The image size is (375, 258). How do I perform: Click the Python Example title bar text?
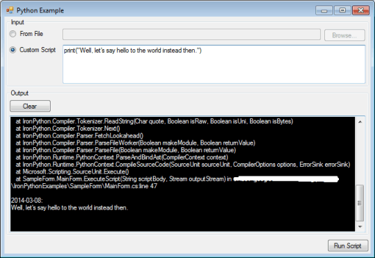(40, 10)
